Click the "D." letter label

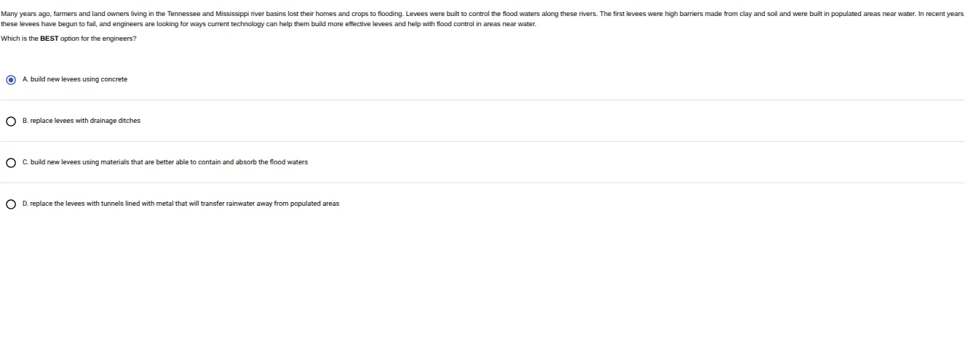point(25,204)
